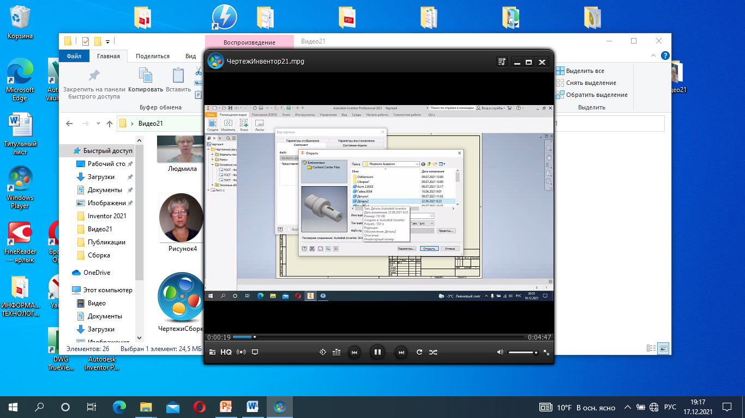Open the playlist panel in media player
The height and width of the screenshot is (418, 745).
click(502, 62)
